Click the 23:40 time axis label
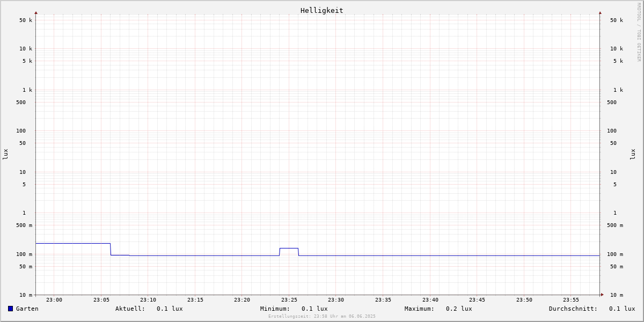Image resolution: width=644 pixels, height=322 pixels. tap(430, 300)
